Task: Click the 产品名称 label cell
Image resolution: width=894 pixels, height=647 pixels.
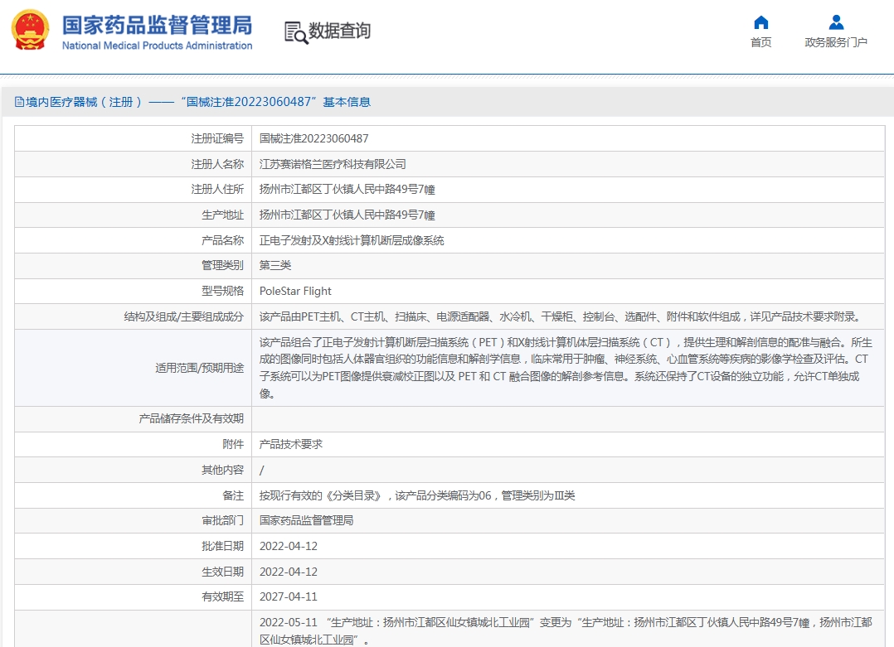Action: 133,240
